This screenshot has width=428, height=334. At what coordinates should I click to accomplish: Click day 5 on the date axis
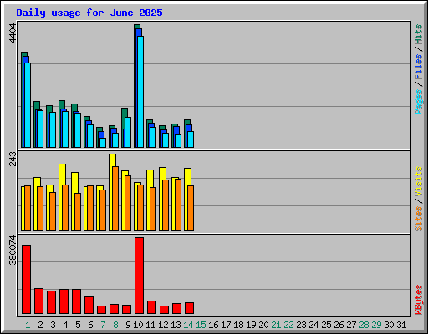[78, 325]
